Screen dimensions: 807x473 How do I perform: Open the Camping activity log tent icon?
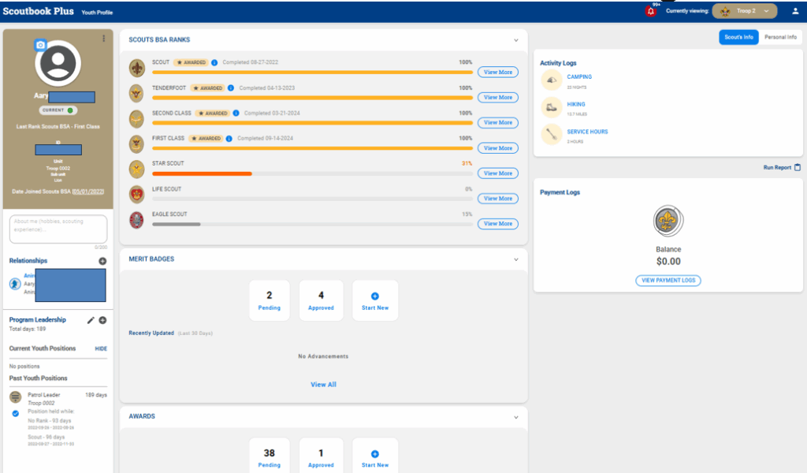tap(551, 80)
